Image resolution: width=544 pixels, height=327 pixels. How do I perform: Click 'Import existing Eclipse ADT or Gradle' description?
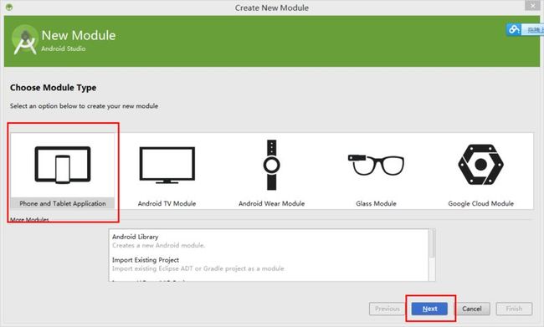[x=198, y=268]
